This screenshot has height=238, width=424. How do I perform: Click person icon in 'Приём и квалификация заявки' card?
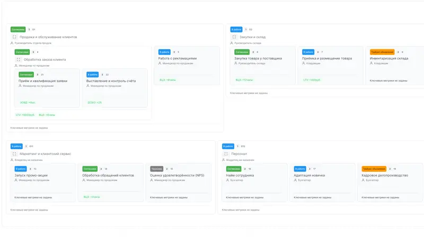[20, 86]
